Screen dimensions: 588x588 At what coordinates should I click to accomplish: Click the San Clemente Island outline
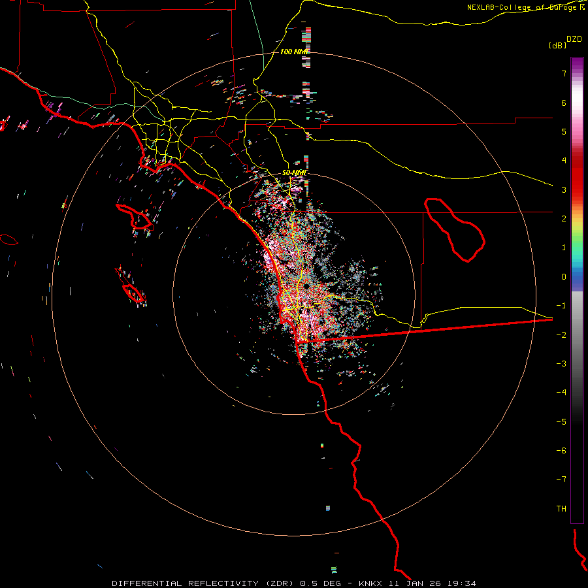134,293
